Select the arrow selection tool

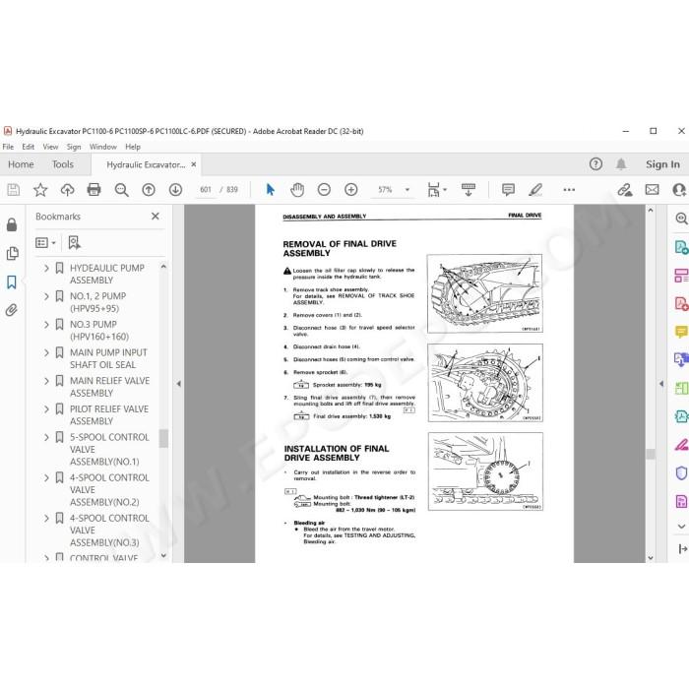click(271, 190)
